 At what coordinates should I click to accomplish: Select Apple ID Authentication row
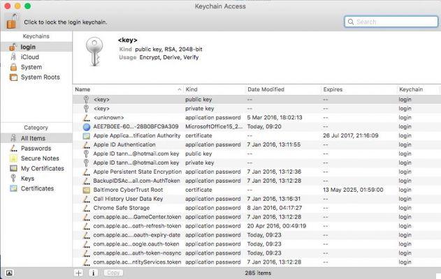pyautogui.click(x=256, y=144)
